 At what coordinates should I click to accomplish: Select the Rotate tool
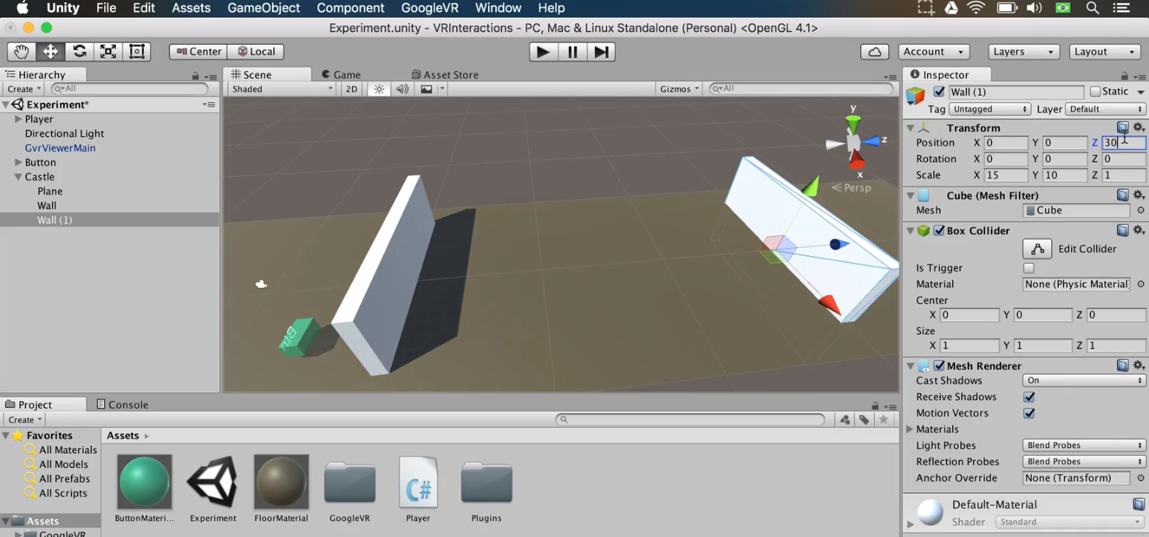coord(79,51)
